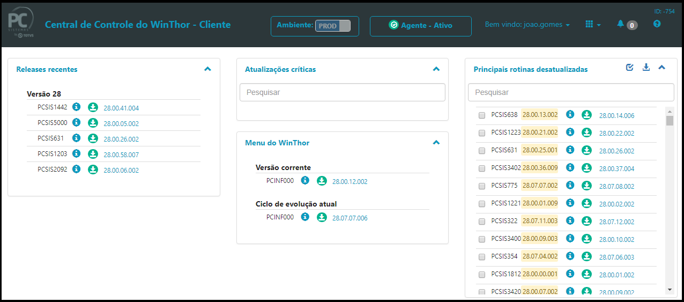The width and height of the screenshot is (684, 302).
Task: Open version link 28.00.10.002
Action: click(616, 240)
